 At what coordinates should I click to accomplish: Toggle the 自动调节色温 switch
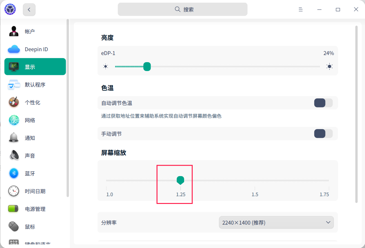pos(323,103)
